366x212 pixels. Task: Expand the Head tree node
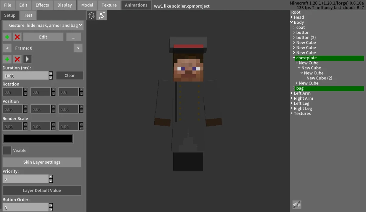[292, 17]
